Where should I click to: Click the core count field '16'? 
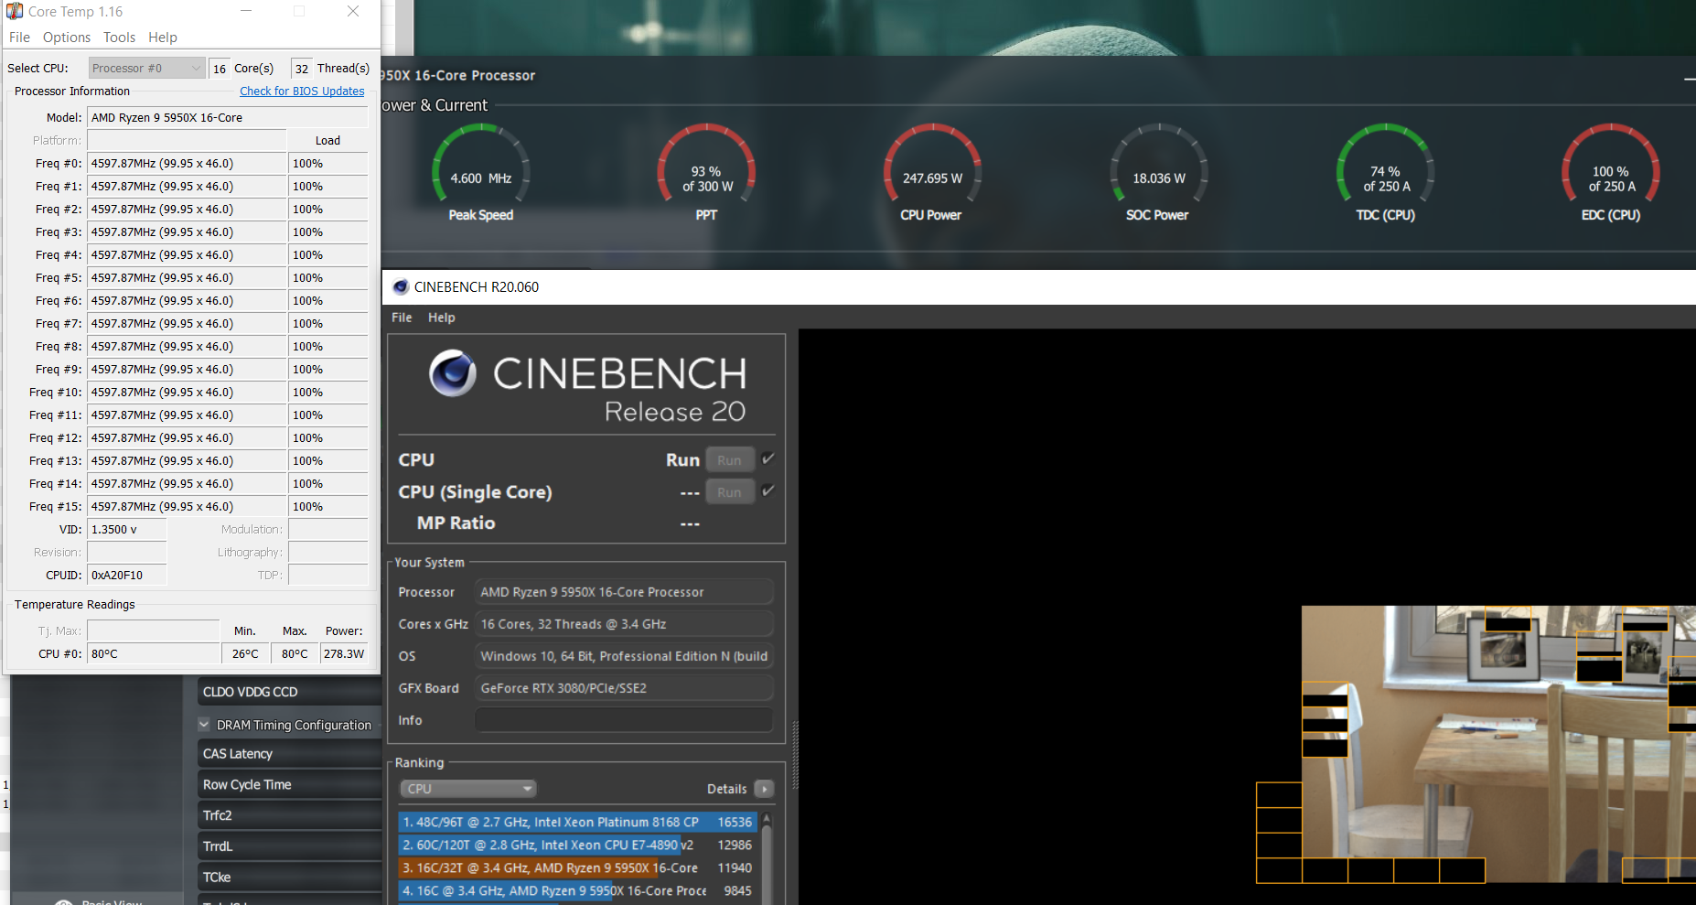point(220,69)
